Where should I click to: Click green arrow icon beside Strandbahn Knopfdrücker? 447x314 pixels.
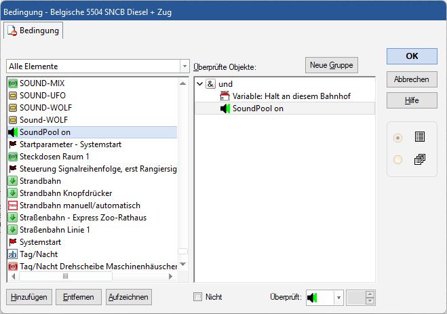[x=12, y=193]
